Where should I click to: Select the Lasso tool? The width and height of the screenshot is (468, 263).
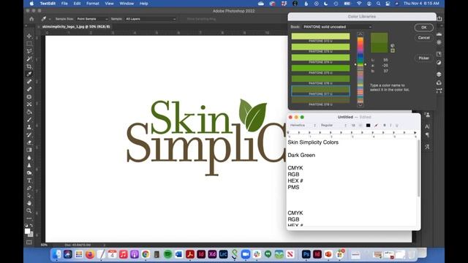click(x=29, y=51)
